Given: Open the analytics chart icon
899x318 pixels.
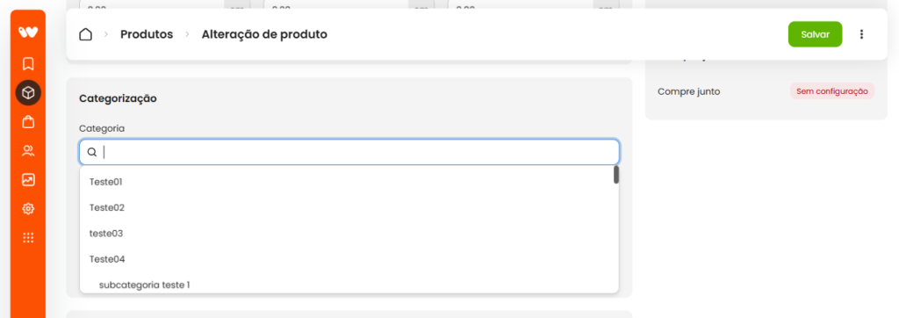Looking at the screenshot, I should click(x=28, y=180).
